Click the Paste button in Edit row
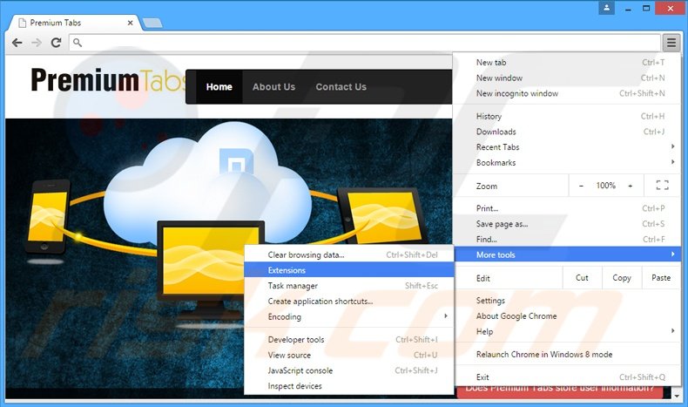 [x=661, y=278]
